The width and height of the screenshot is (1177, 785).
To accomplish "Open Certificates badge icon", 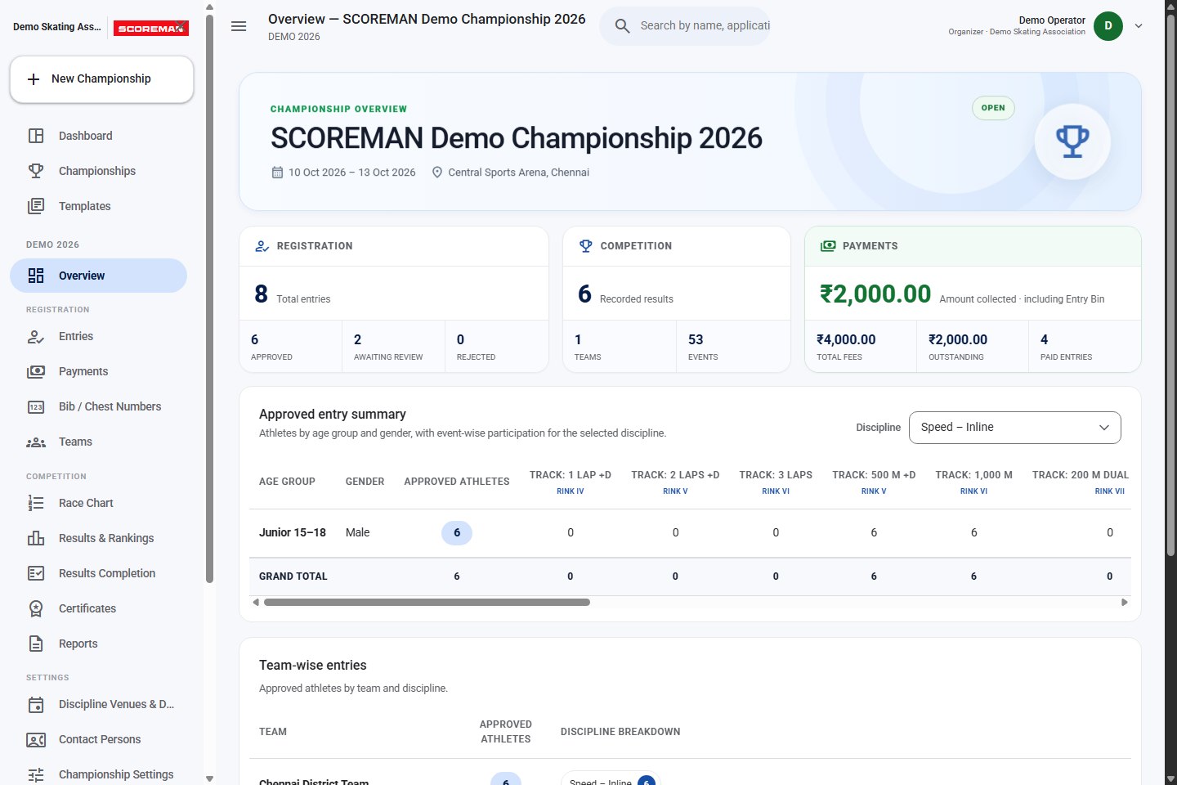I will (36, 608).
